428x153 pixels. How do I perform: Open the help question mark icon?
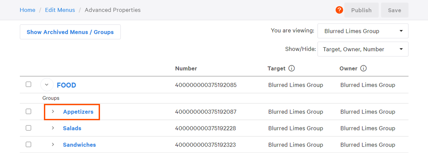[339, 10]
